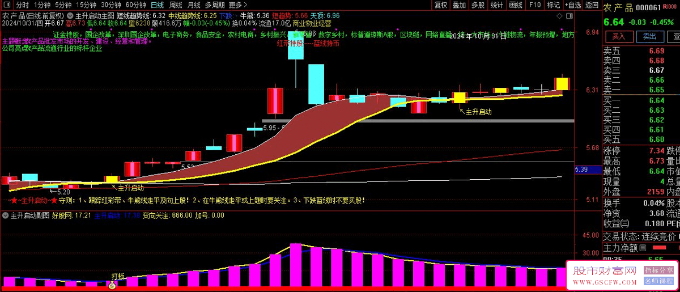Click the 天顶 6.96 indicator label
The width and height of the screenshot is (680, 292).
[x=325, y=15]
